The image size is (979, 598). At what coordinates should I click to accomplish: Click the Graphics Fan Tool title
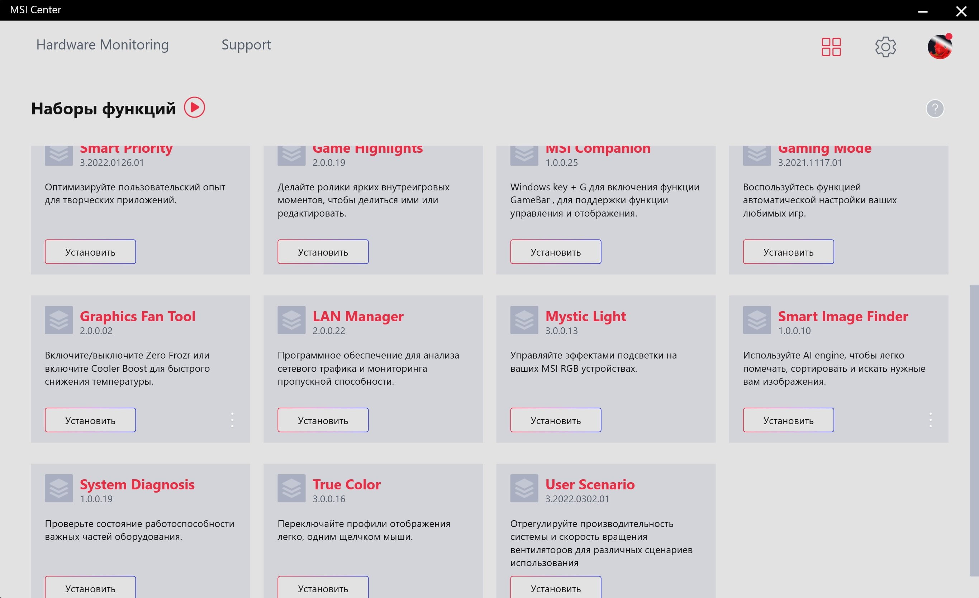[x=137, y=316]
